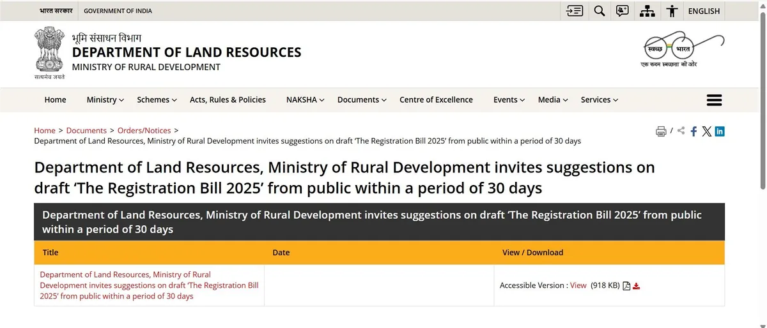Expand the Schemes dropdown menu
Screen dimensions: 767x328
157,100
